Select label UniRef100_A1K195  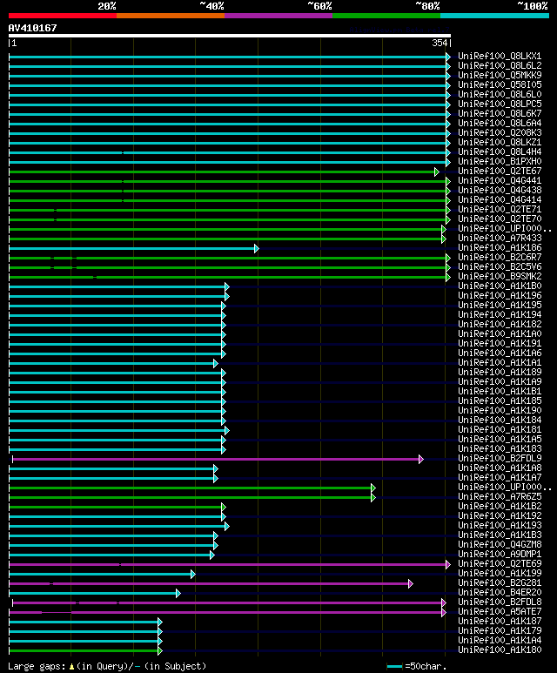(x=500, y=306)
